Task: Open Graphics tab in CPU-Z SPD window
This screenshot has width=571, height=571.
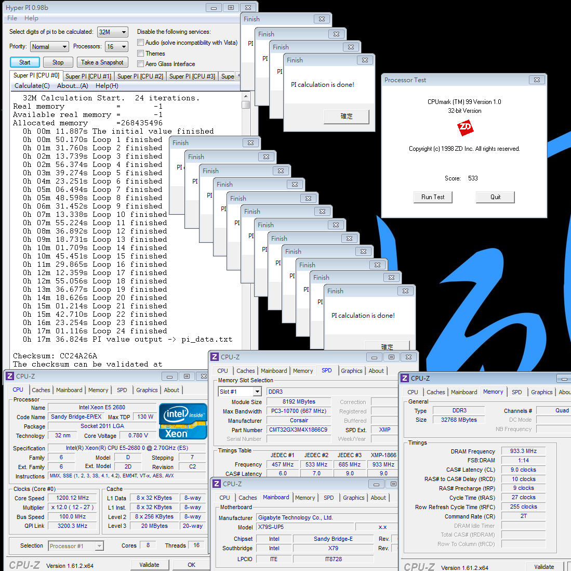Action: tap(351, 371)
